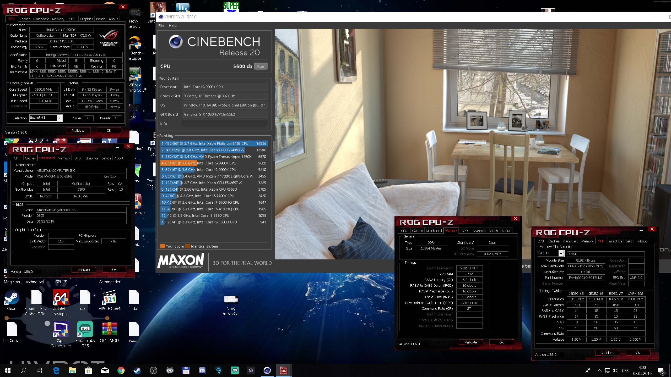Click the volume speaker tray icon
Viewport: 671px width, 377px height.
(615, 370)
